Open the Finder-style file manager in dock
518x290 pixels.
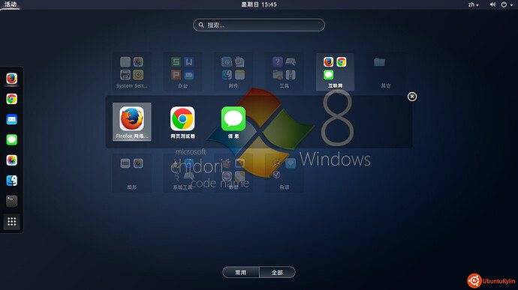pos(11,181)
